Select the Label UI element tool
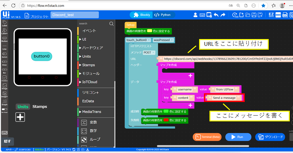 (5, 23)
